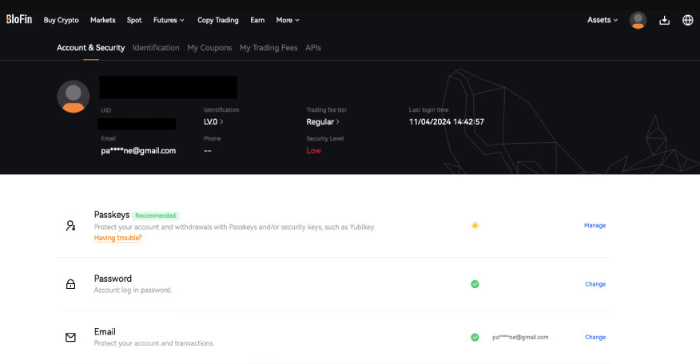Click the Email envelope icon
700x364 pixels.
(70, 338)
